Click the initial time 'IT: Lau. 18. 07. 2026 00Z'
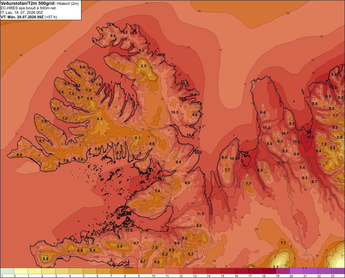Viewport: 345px width, 278px height. 22,12
